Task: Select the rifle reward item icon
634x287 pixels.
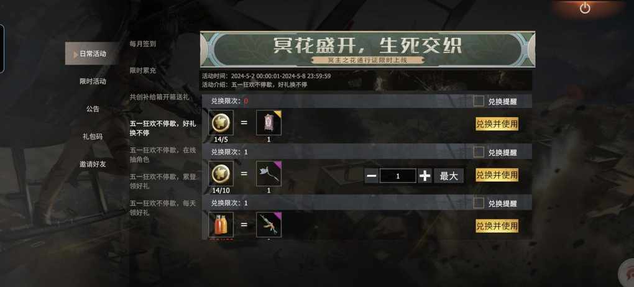Action: [x=269, y=225]
